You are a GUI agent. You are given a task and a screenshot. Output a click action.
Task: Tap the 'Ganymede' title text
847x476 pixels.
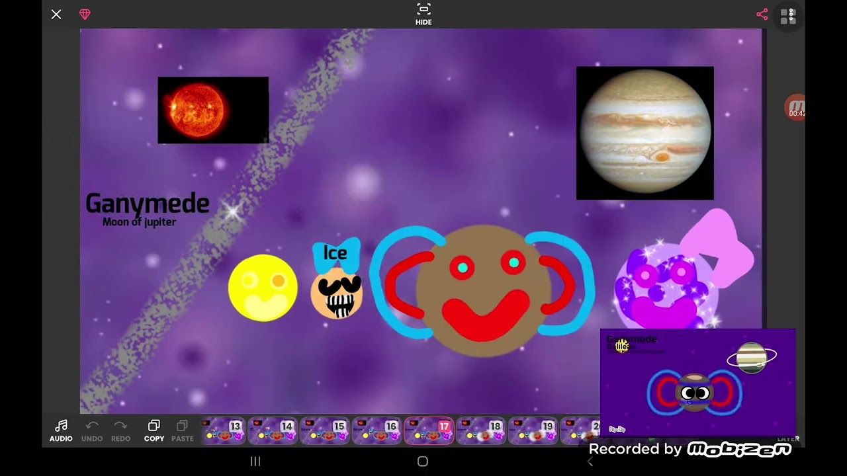tap(147, 204)
